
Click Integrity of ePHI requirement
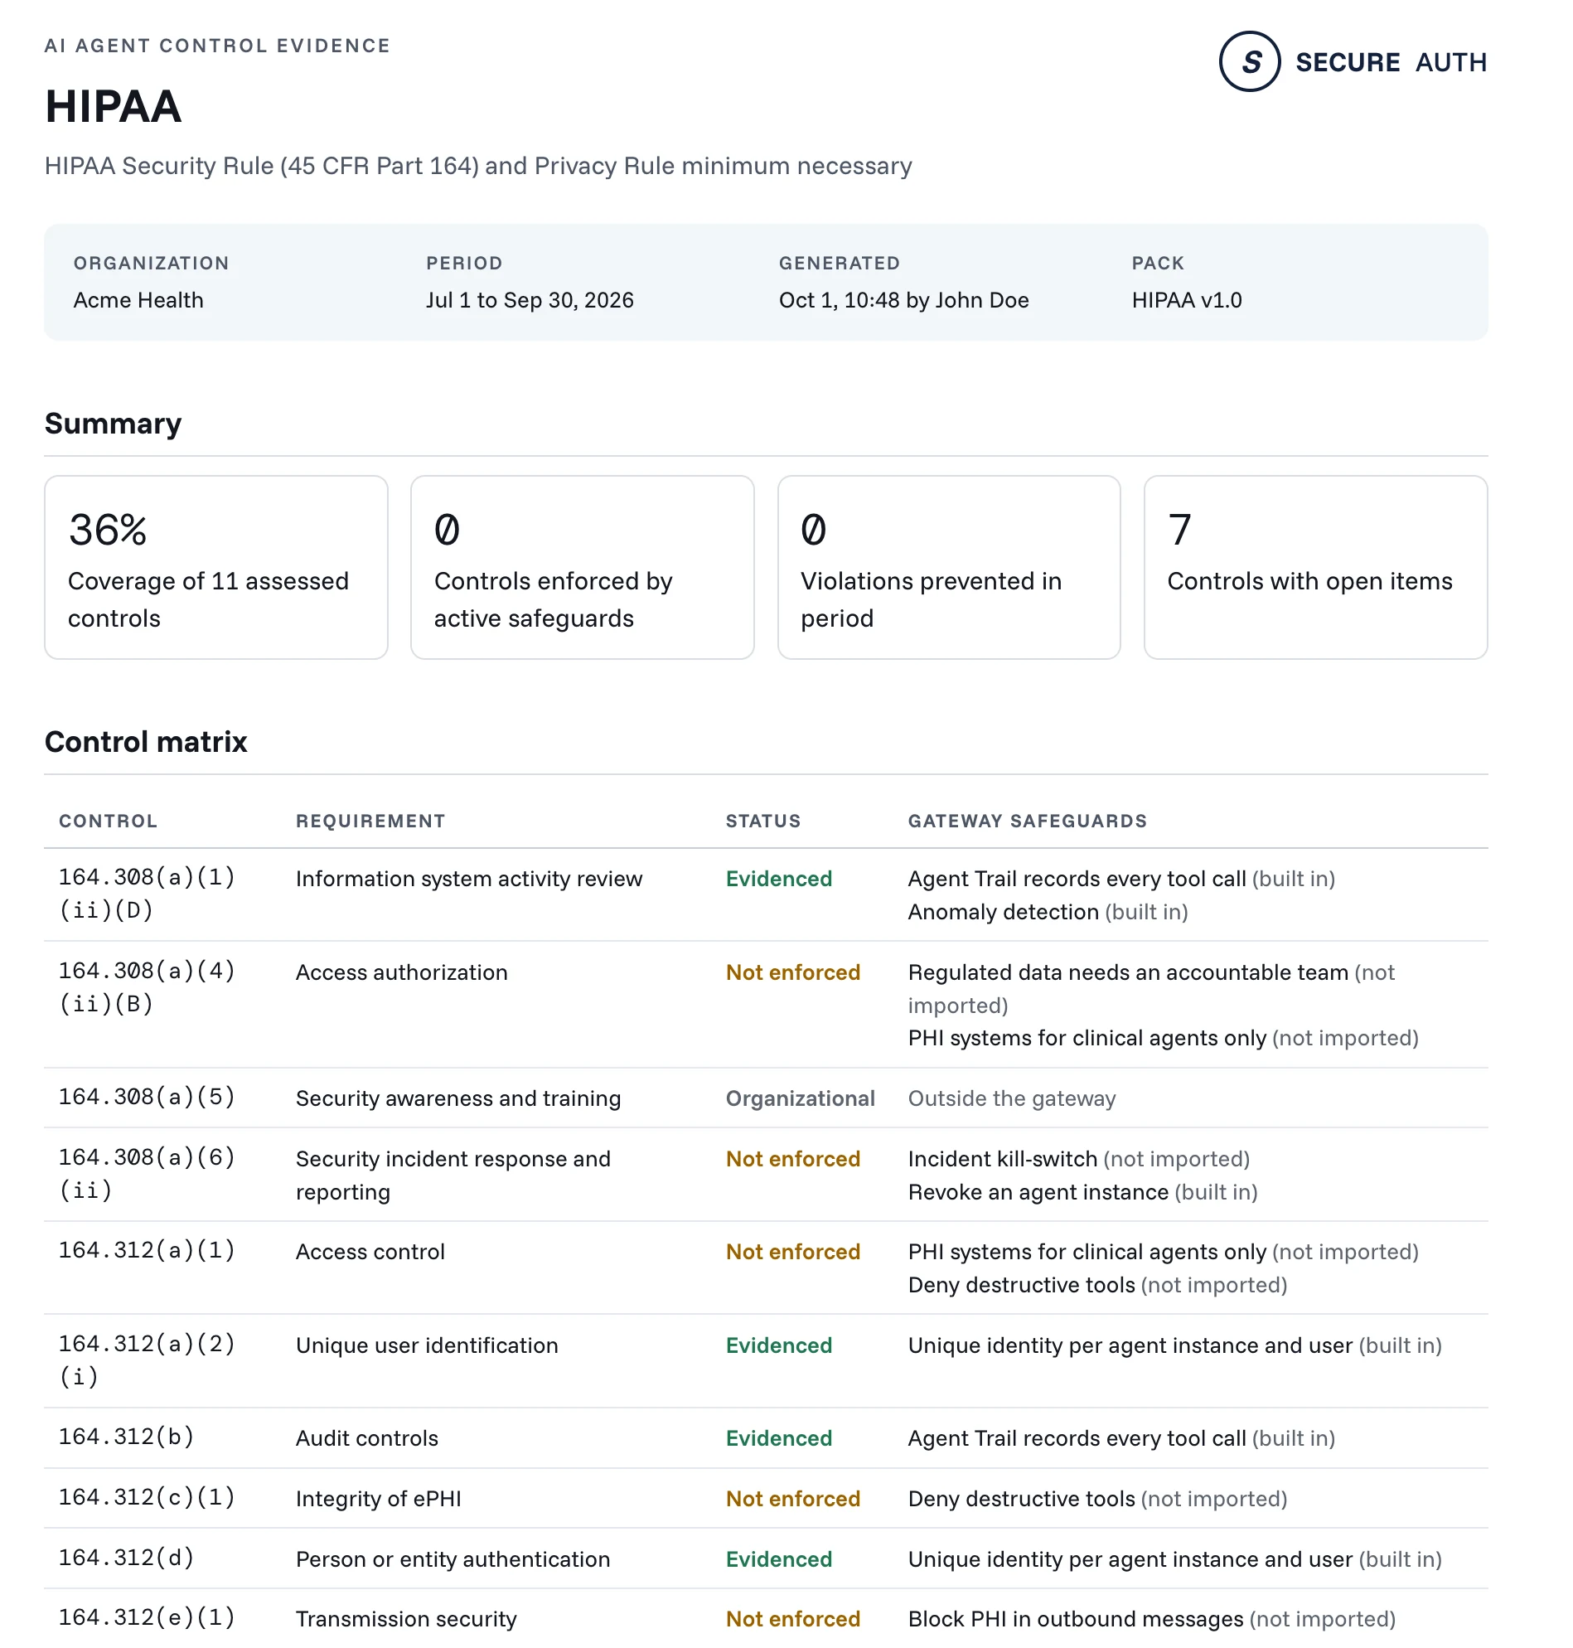click(378, 1499)
